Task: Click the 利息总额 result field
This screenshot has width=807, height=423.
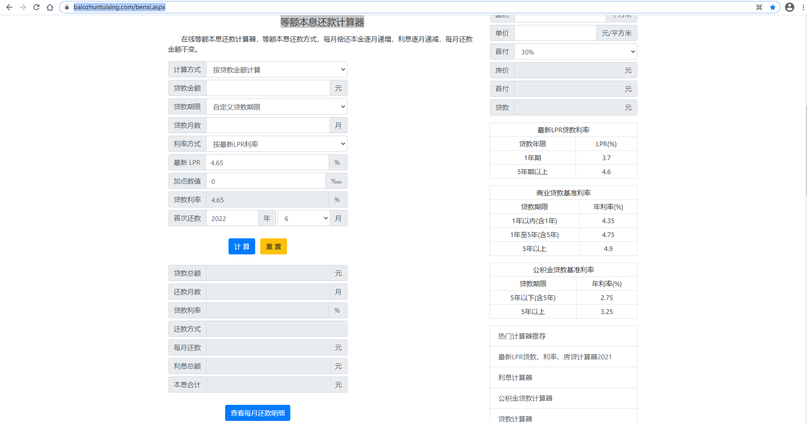Action: 268,366
